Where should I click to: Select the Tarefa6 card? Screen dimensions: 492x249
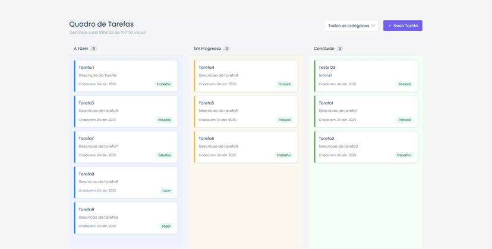point(246,146)
